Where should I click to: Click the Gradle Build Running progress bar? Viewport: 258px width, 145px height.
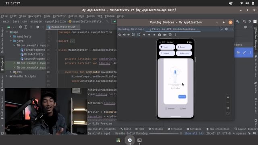point(164,133)
